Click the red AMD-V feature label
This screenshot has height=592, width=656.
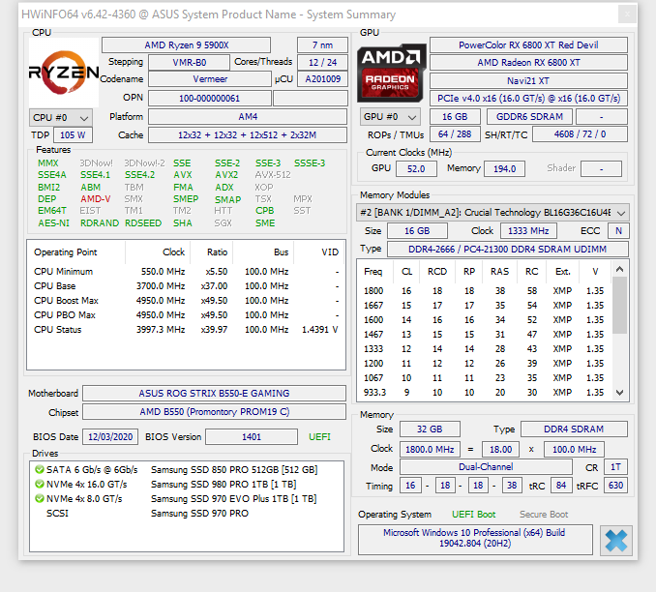(x=96, y=199)
